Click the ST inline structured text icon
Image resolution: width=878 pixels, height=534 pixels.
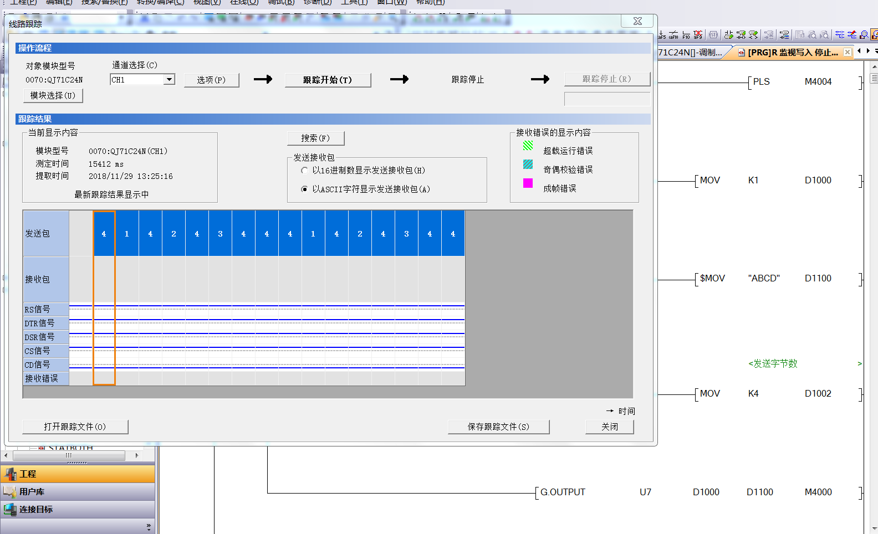click(713, 35)
